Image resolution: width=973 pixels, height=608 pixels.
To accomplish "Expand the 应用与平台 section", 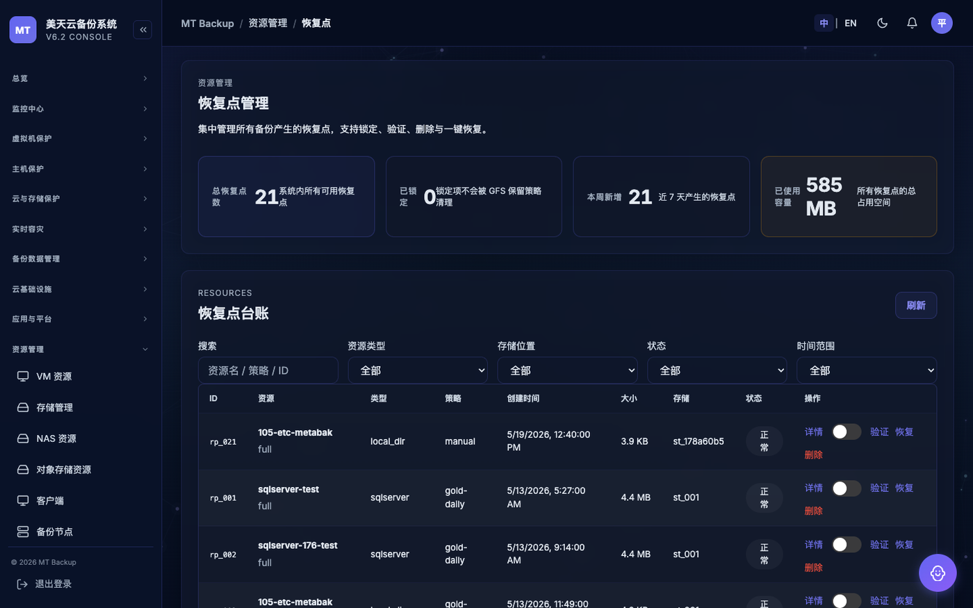I will pos(81,319).
